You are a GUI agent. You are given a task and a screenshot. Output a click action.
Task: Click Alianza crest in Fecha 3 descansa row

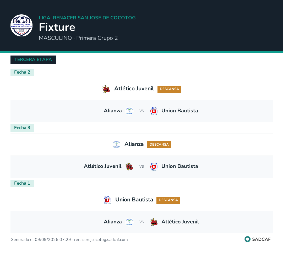pos(116,145)
